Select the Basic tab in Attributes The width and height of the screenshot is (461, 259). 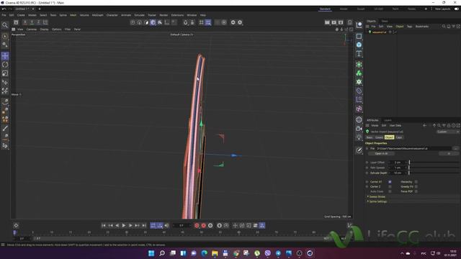370,137
